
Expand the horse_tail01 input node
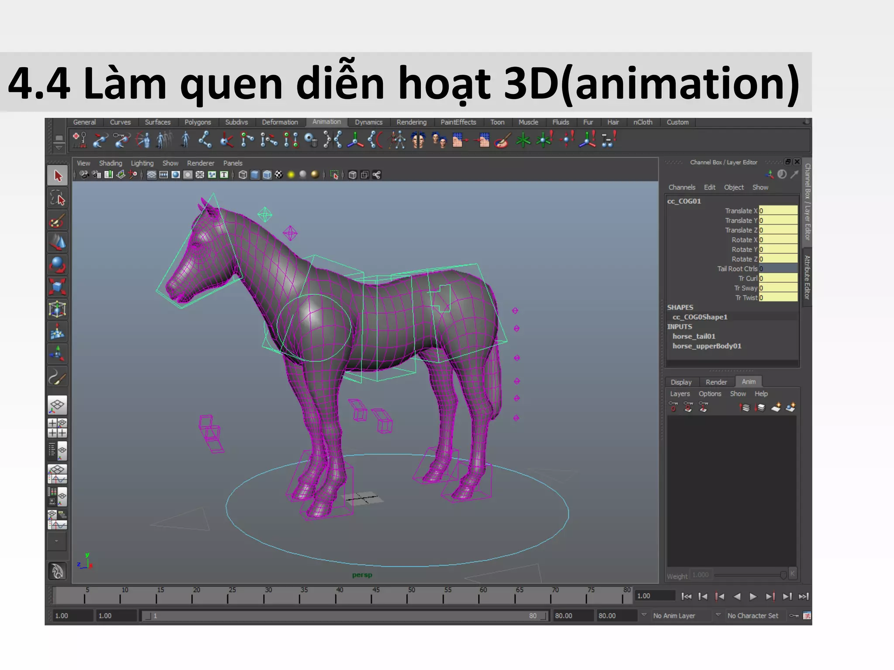pos(694,336)
